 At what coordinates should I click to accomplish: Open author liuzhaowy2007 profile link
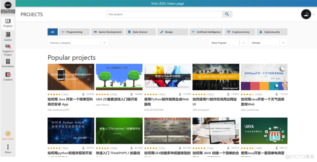pyautogui.click(x=61, y=110)
